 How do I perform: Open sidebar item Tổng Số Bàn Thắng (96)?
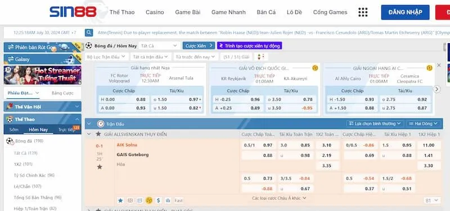pyautogui.click(x=38, y=198)
